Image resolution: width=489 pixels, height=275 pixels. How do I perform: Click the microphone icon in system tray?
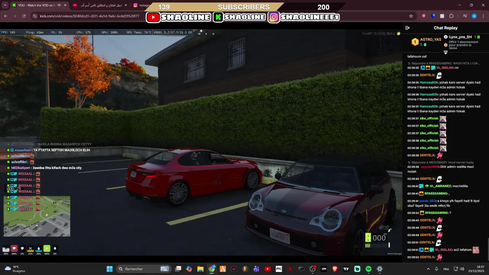point(436,269)
